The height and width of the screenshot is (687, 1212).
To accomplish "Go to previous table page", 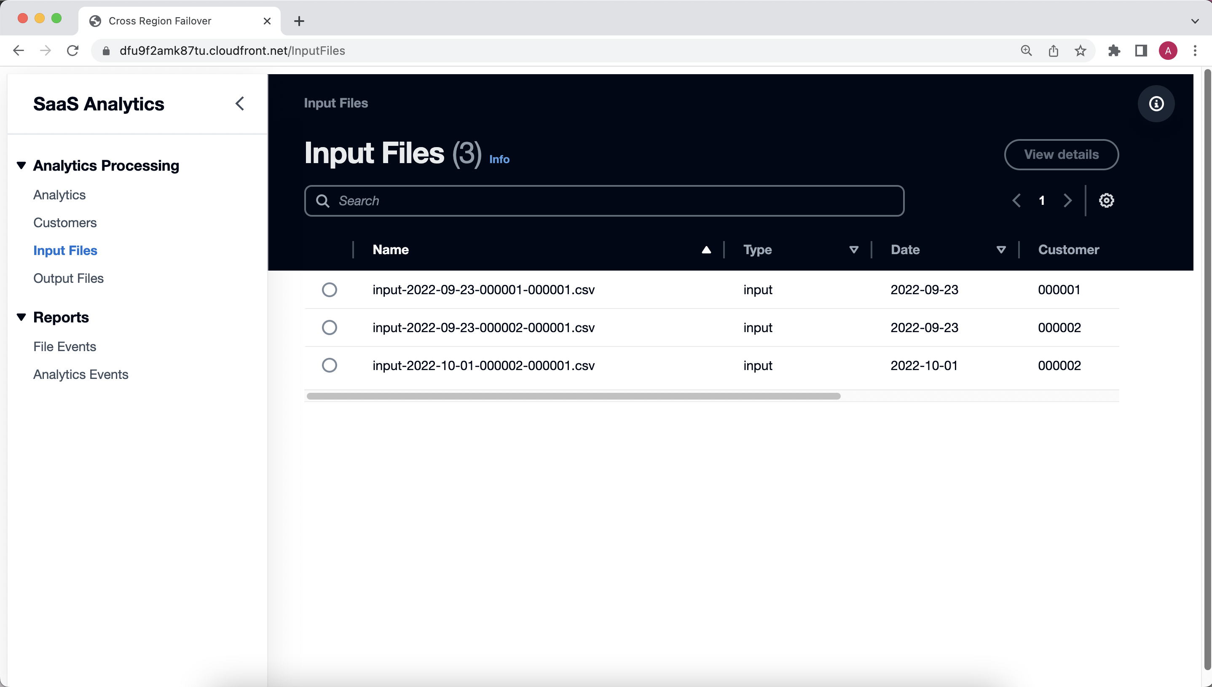I will [x=1017, y=201].
